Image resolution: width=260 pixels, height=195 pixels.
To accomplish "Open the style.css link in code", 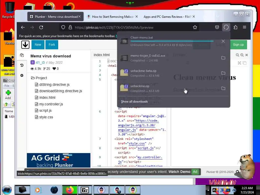I will 137,143.
